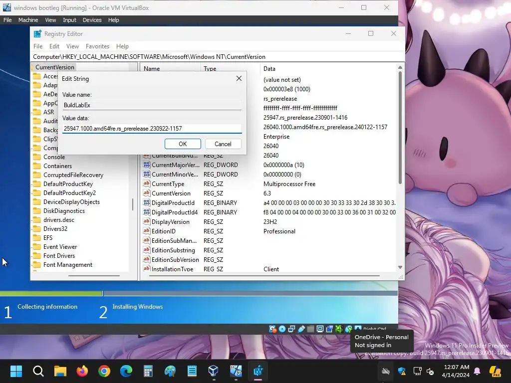Click the Value data input field
Viewport: 511px width, 383px height.
pos(152,128)
